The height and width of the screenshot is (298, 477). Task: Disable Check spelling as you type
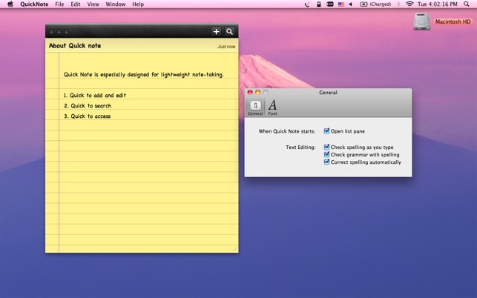pyautogui.click(x=327, y=147)
